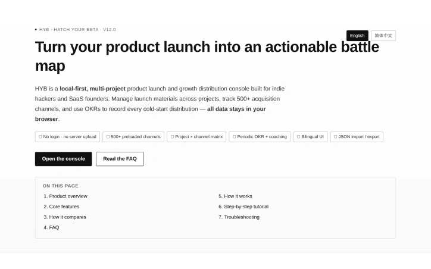
Task: Click the icon in Bilingual UI tag
Action: [298, 137]
